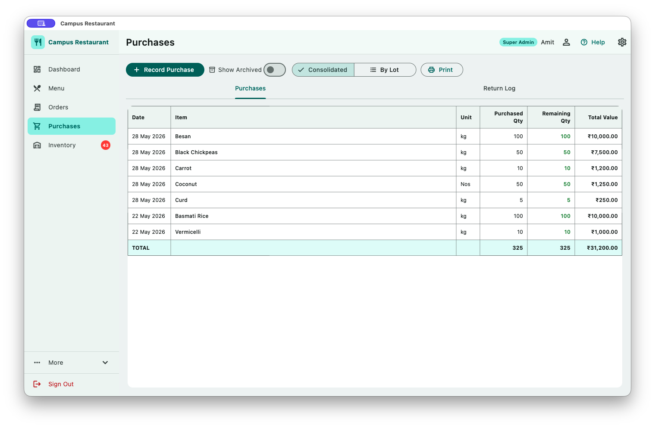Click the Sign Out arrow icon
This screenshot has width=655, height=428.
tap(37, 384)
